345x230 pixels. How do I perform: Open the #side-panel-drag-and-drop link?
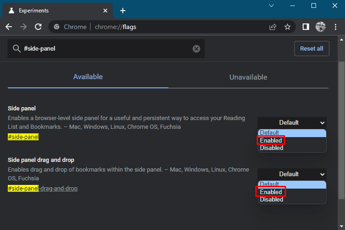point(43,189)
